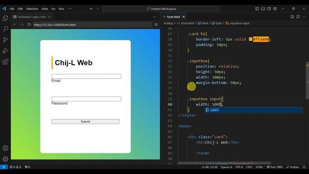Open the Search view in activity bar

[x=5, y=29]
